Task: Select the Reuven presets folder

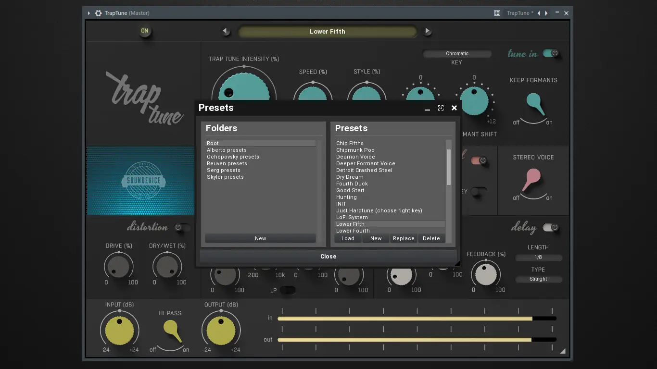Action: click(x=261, y=163)
